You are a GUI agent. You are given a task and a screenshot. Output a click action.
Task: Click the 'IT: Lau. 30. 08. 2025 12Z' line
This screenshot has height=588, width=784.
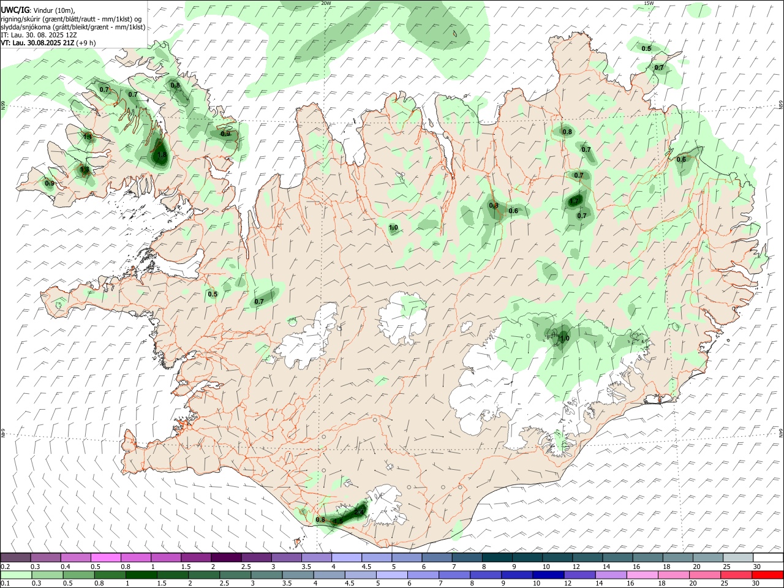pos(39,36)
